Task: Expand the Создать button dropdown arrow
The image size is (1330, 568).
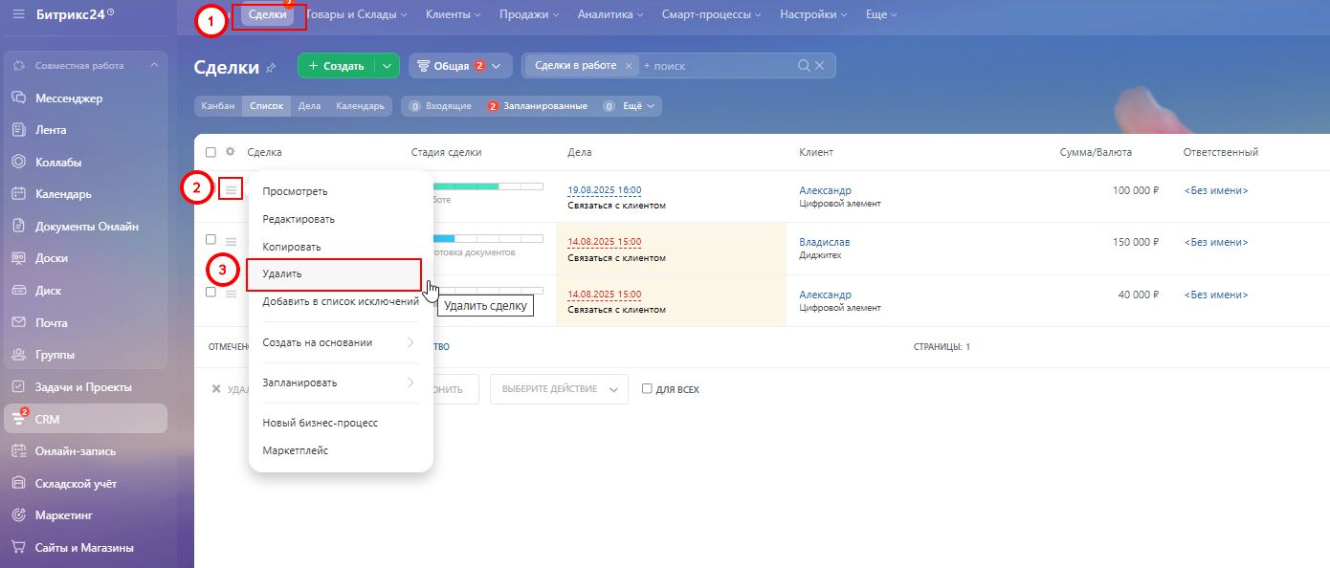Action: (386, 66)
